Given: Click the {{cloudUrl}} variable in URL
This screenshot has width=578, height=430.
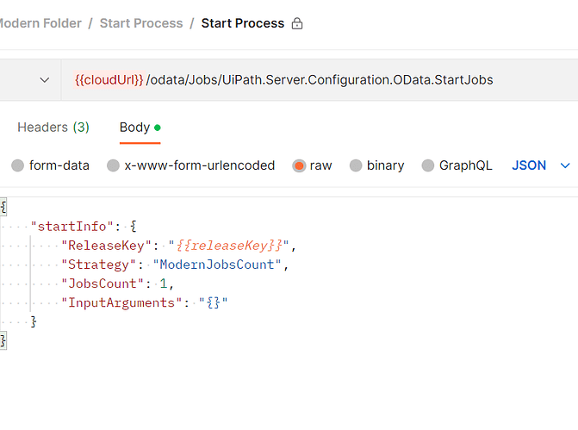Looking at the screenshot, I should (109, 80).
